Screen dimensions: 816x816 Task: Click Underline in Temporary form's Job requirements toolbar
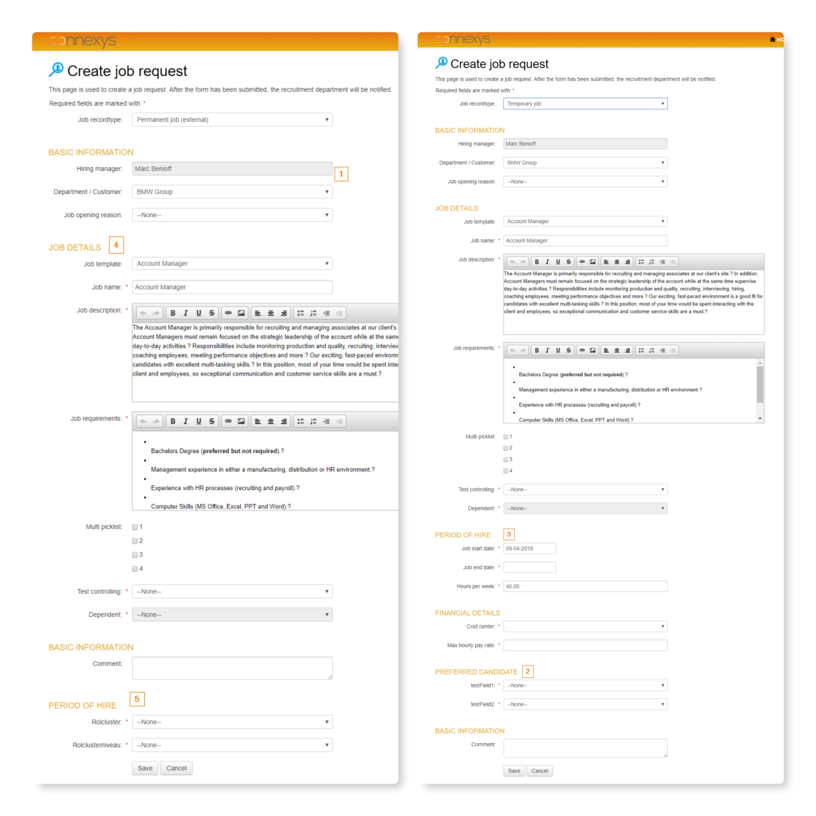558,350
